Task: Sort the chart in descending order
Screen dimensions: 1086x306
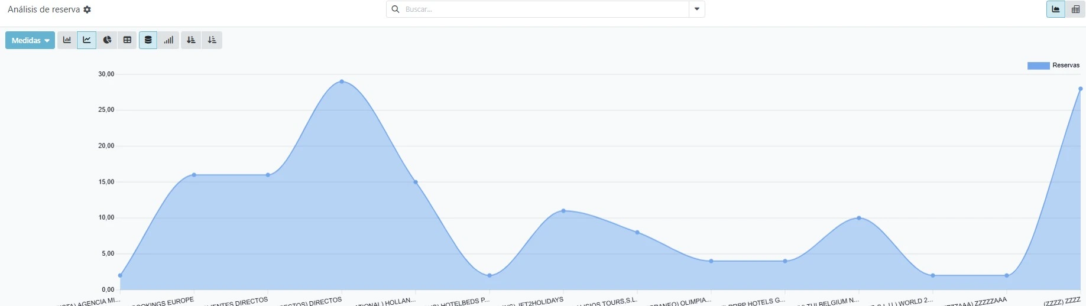Action: click(191, 40)
